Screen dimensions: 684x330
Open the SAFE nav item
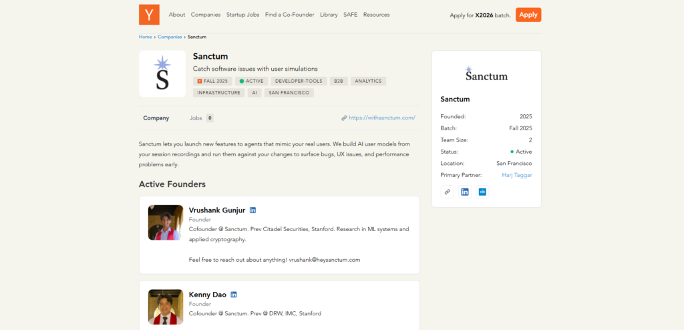point(350,15)
